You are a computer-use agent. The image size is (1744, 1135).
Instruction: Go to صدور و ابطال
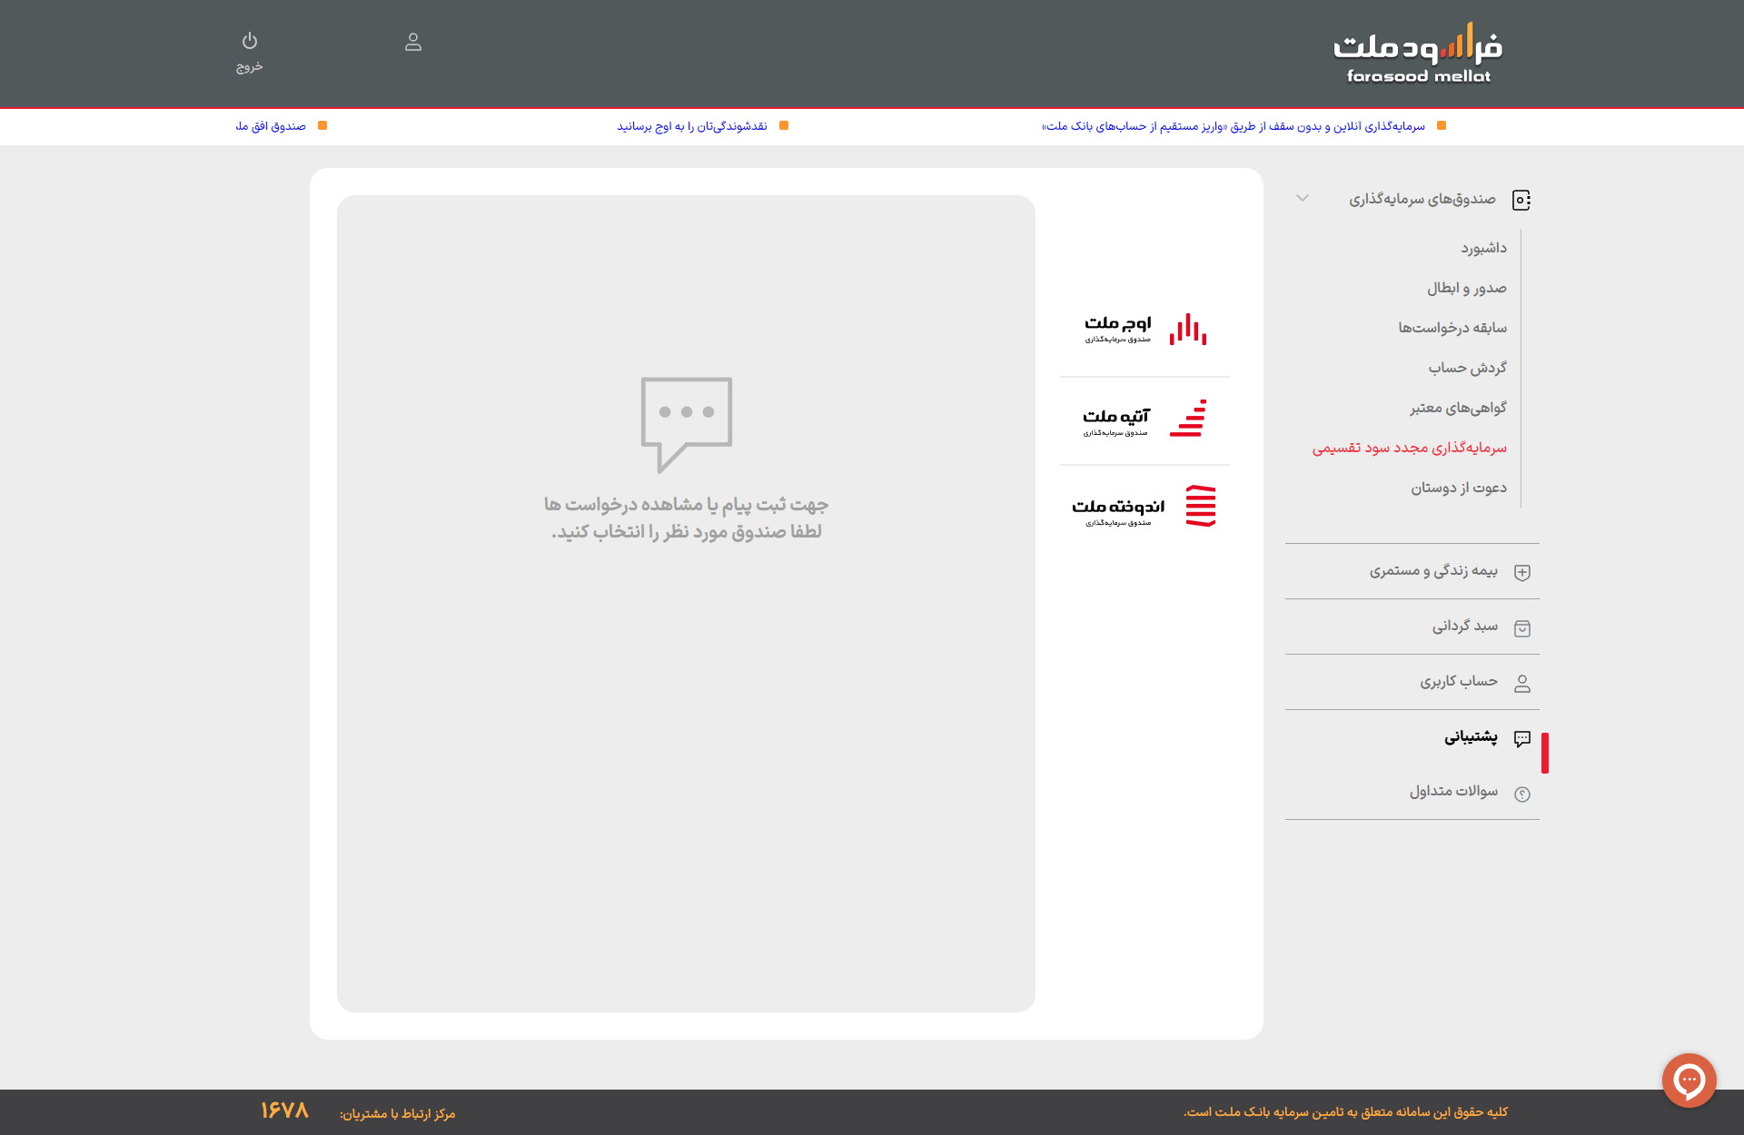pos(1466,288)
